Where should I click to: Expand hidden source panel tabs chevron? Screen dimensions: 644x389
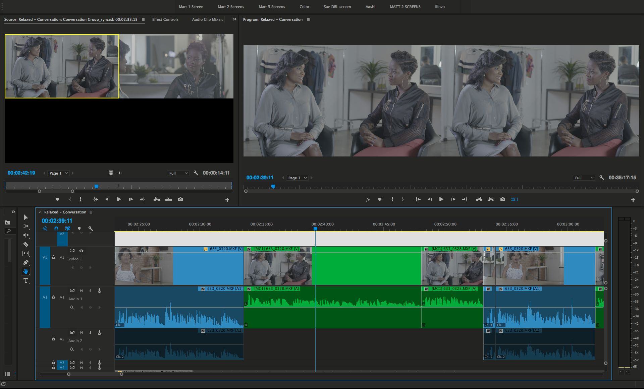pyautogui.click(x=235, y=19)
